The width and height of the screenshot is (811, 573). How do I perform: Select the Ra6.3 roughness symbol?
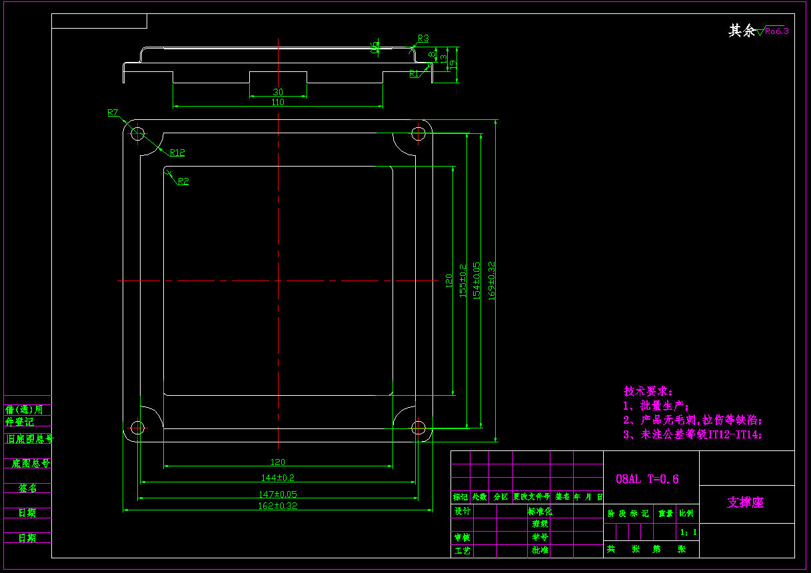click(x=774, y=31)
